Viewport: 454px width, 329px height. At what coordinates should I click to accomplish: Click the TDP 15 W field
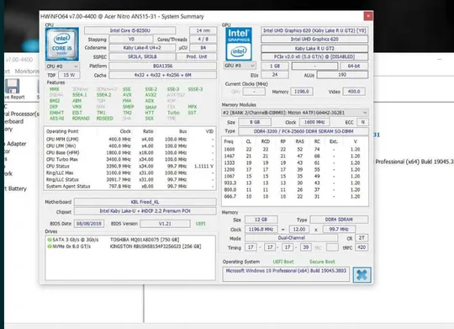tap(69, 75)
